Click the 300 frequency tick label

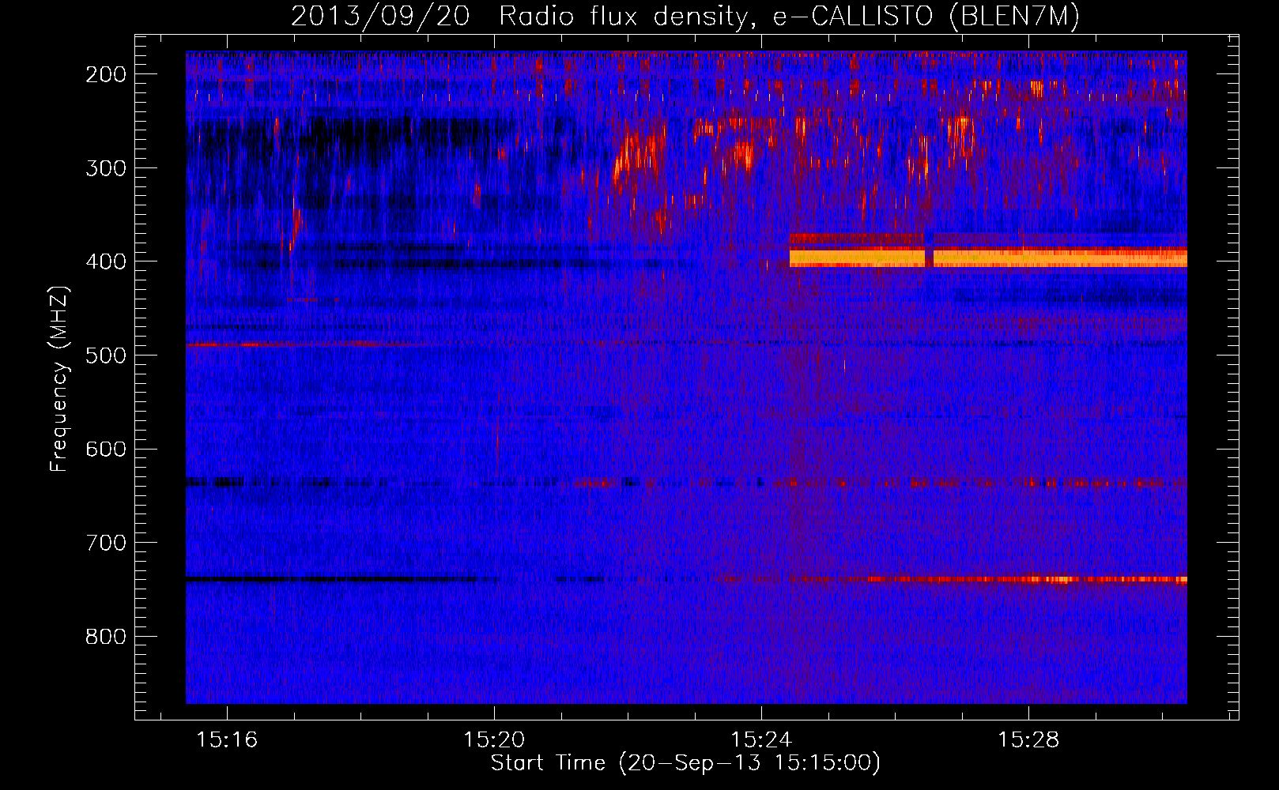click(105, 167)
